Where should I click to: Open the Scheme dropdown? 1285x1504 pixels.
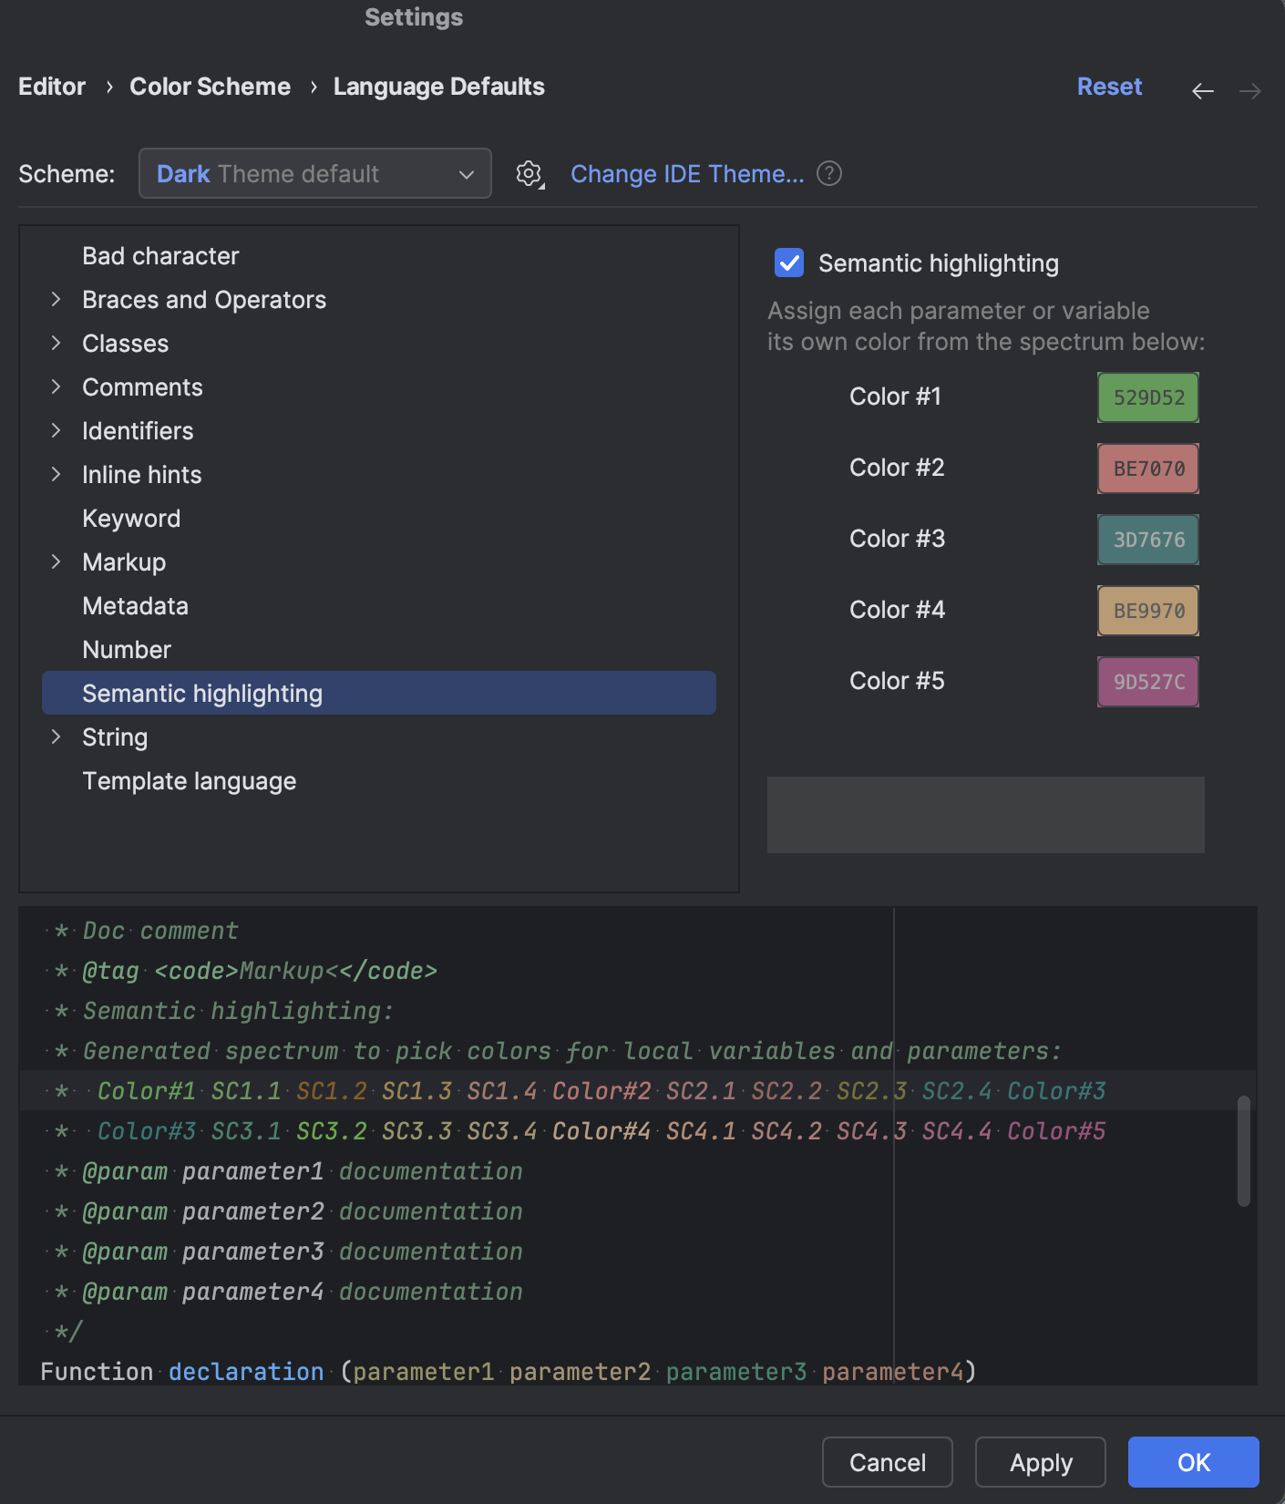314,173
